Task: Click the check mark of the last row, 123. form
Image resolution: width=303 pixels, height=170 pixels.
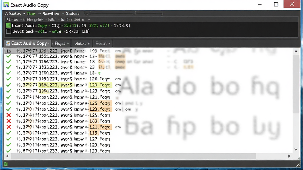Action: (9, 151)
